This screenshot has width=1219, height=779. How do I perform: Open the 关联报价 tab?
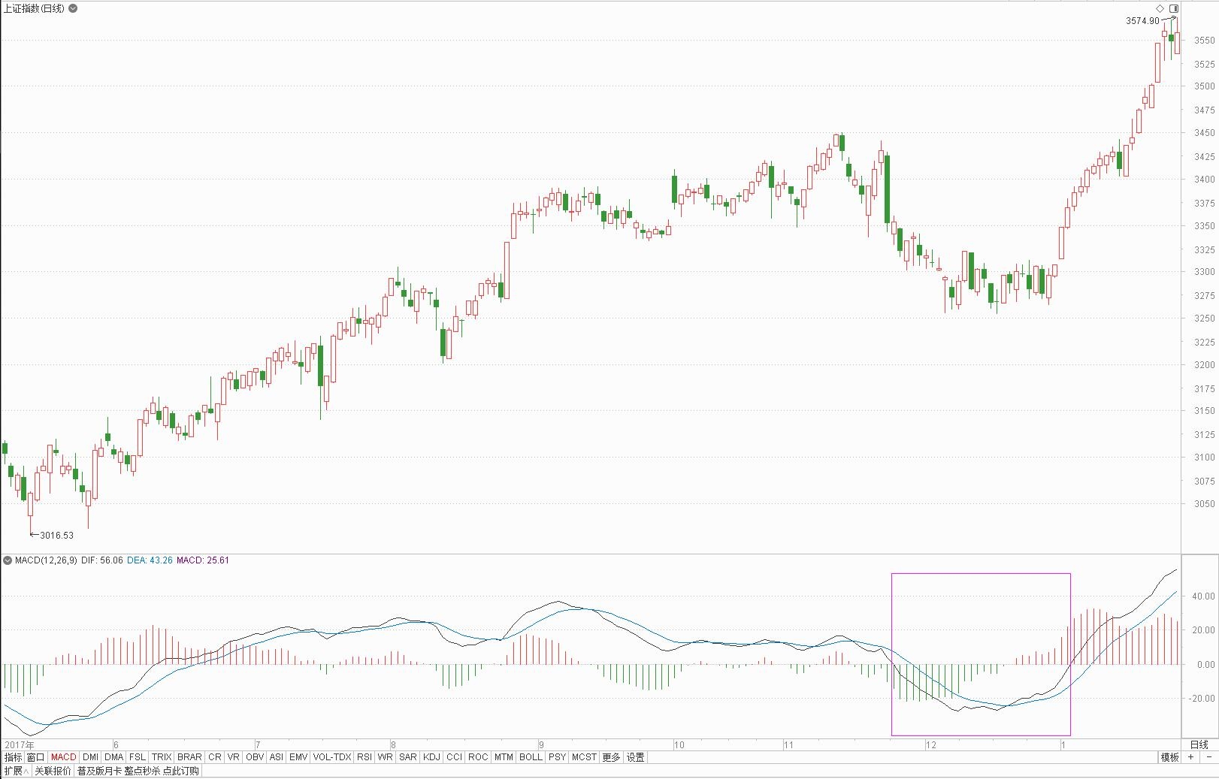coord(53,771)
